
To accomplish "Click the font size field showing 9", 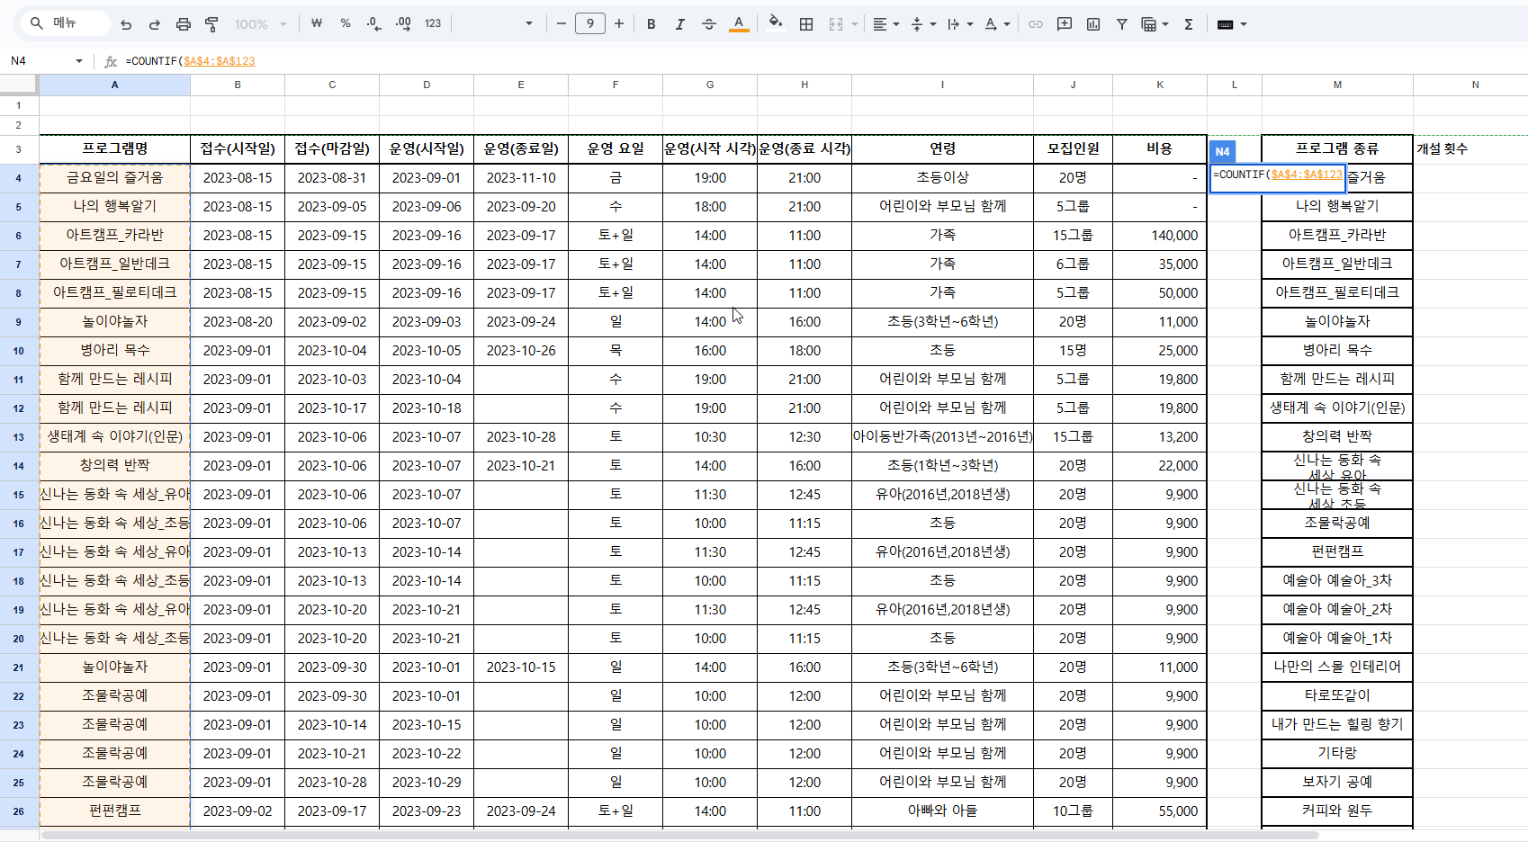I will (x=590, y=24).
